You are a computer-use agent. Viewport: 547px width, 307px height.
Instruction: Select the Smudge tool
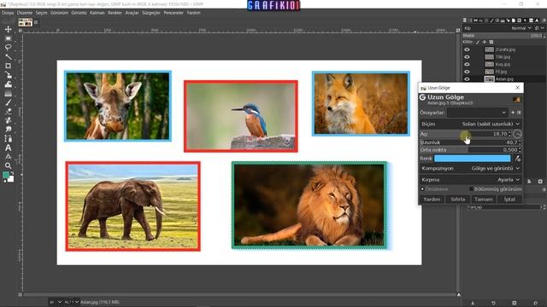tap(8, 130)
